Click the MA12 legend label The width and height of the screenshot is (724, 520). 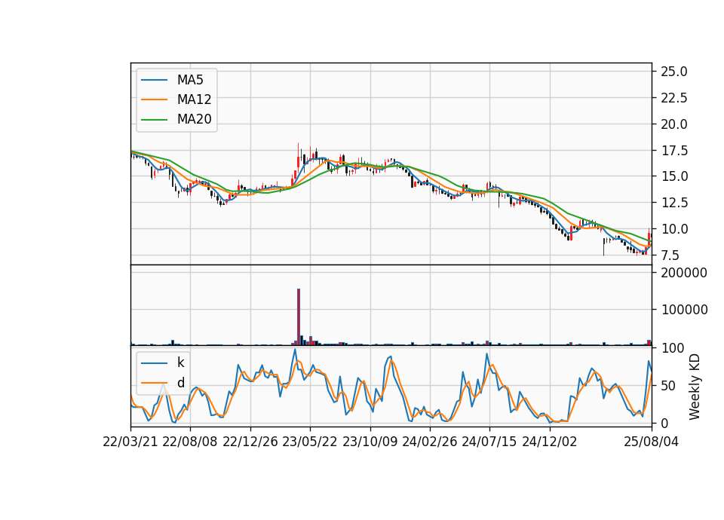tap(194, 99)
